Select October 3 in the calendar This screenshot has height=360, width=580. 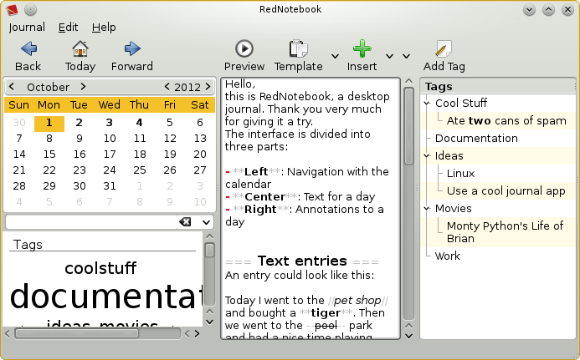pos(109,123)
